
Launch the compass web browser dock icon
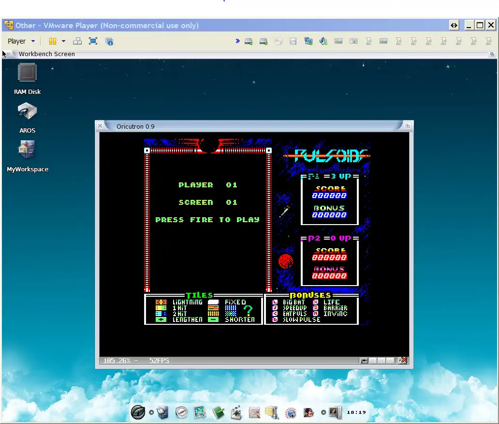click(x=181, y=412)
